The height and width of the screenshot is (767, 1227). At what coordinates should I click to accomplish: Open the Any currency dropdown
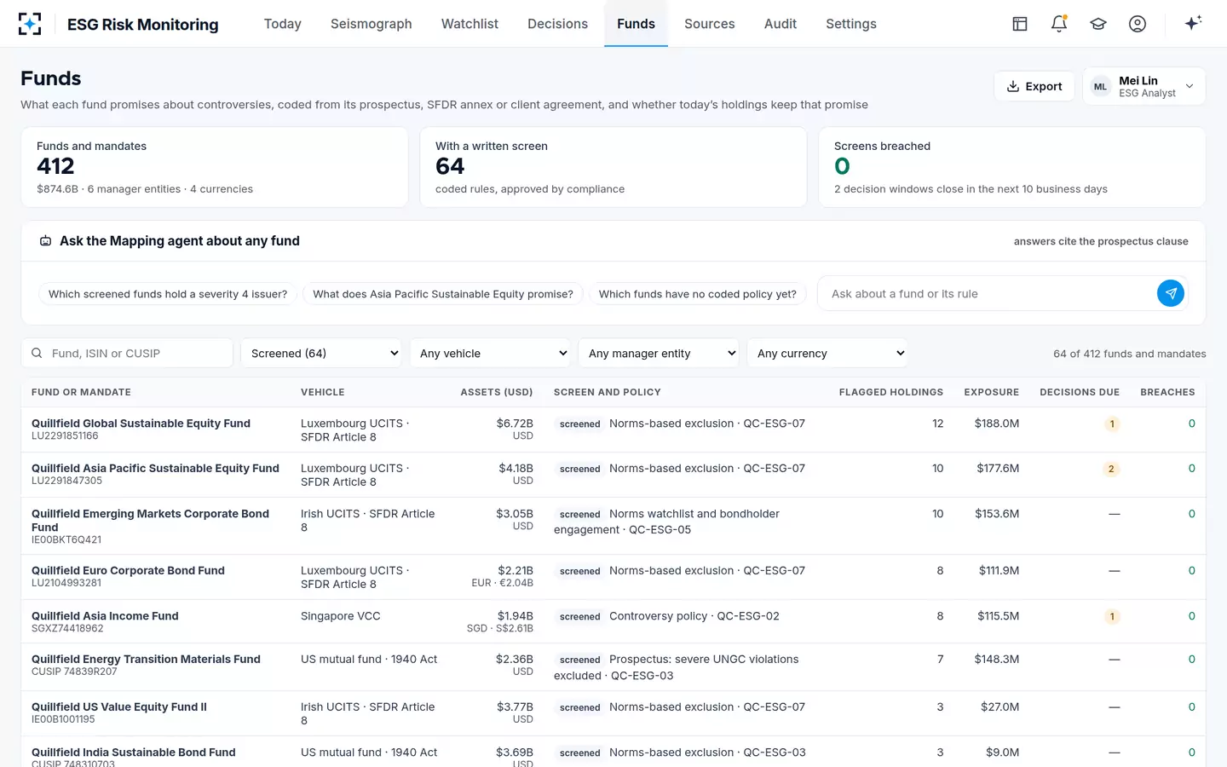tap(827, 353)
